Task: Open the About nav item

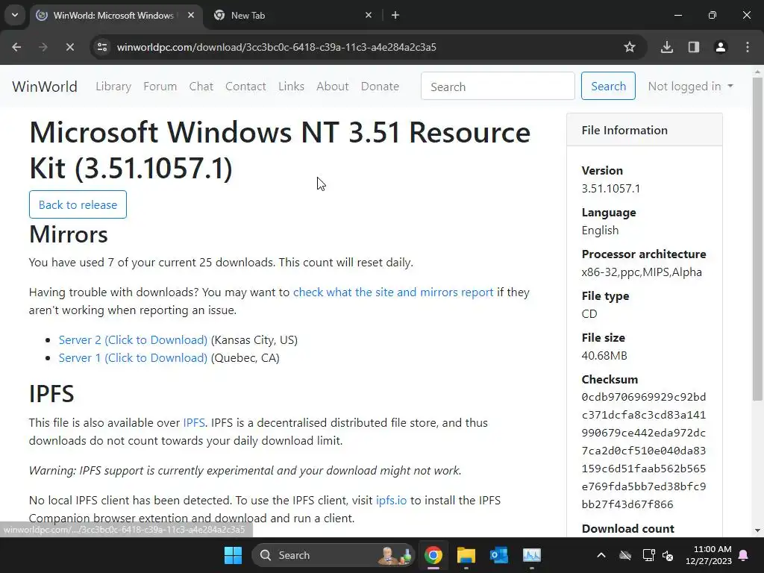Action: coord(332,87)
